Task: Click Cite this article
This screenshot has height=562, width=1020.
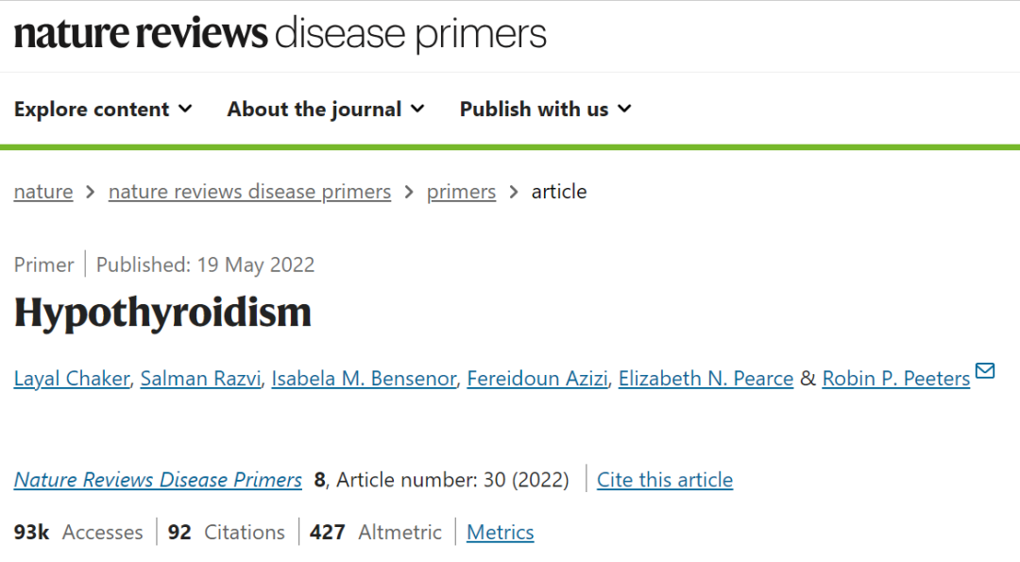Action: [x=665, y=480]
